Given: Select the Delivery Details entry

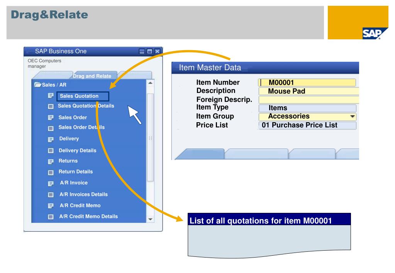Looking at the screenshot, I should coord(77,150).
